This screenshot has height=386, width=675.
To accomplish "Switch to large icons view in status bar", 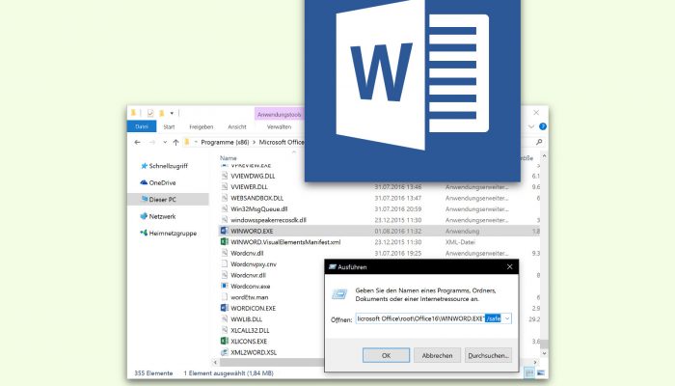I will tap(541, 372).
